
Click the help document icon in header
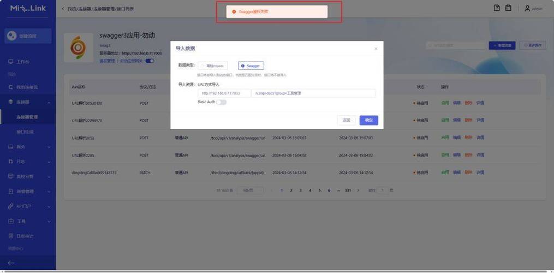tap(497, 8)
